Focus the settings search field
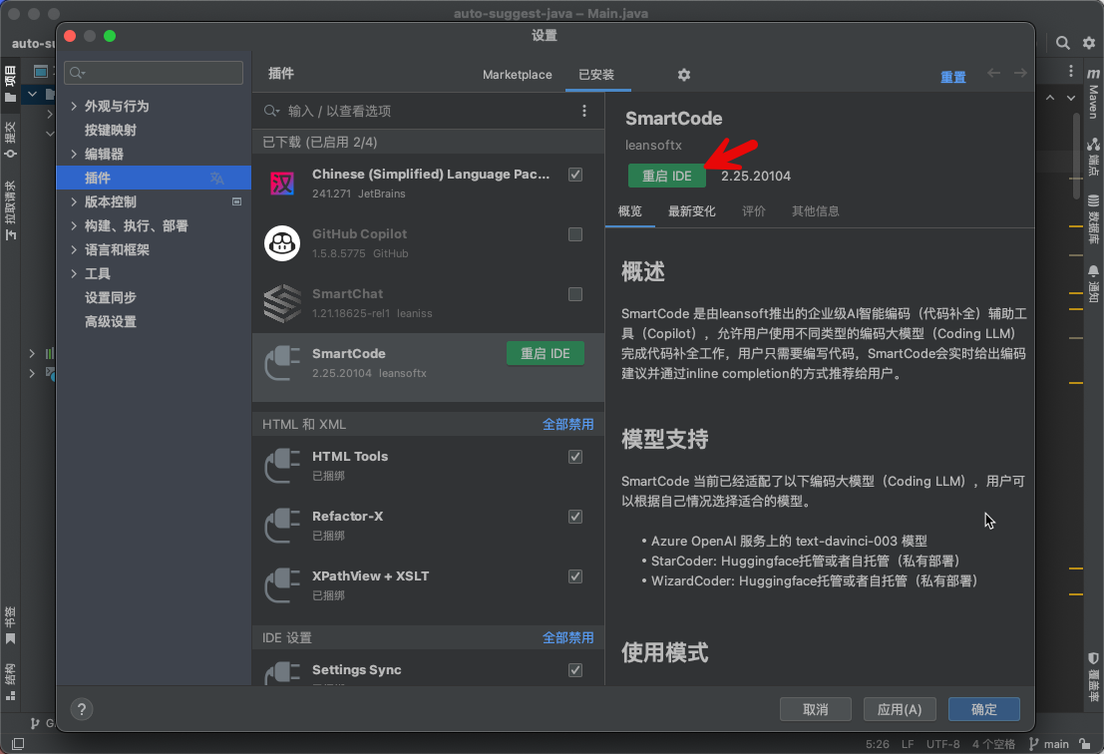 tap(154, 73)
